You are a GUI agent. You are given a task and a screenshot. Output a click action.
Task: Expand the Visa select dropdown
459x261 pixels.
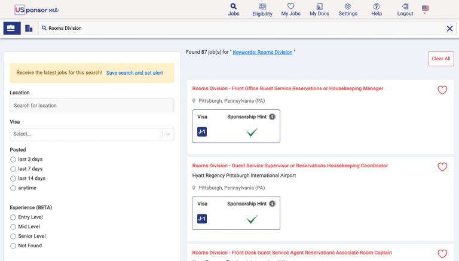[91, 134]
